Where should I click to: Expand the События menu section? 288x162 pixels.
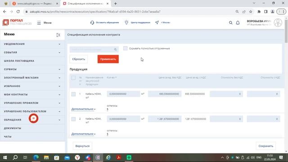pos(59,53)
